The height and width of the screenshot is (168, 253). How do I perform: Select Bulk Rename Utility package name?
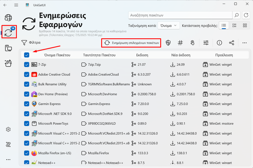pyautogui.click(x=52, y=84)
